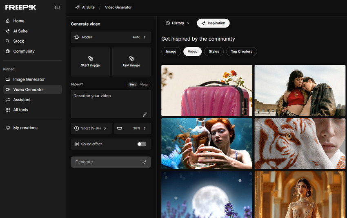Expand the History dropdown
Image resolution: width=347 pixels, height=218 pixels.
(x=178, y=23)
